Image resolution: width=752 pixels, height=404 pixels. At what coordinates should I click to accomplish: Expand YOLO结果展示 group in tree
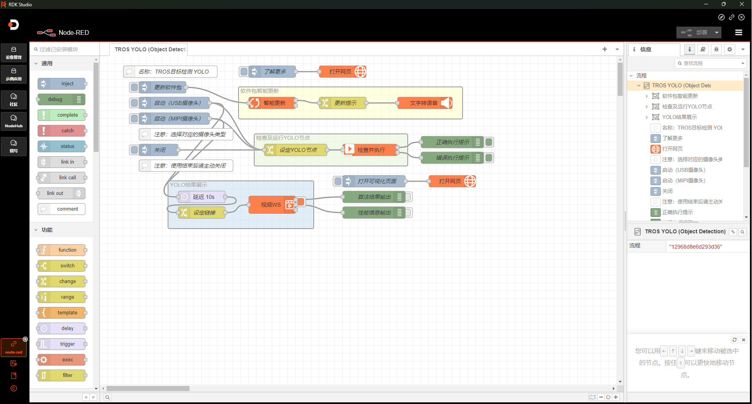[646, 117]
